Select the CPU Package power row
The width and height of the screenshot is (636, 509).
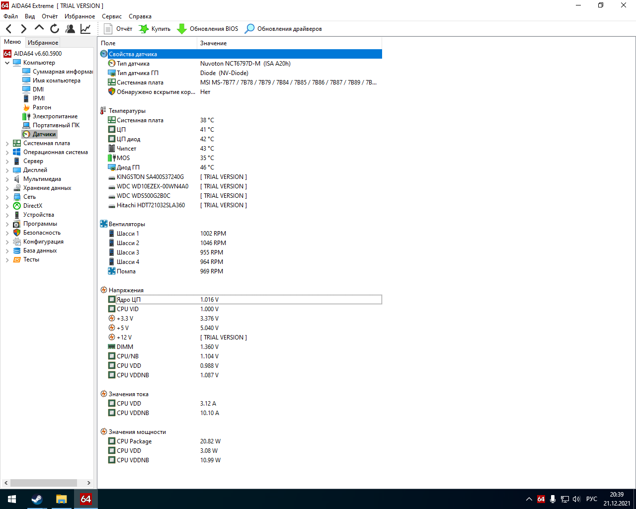[x=240, y=441]
